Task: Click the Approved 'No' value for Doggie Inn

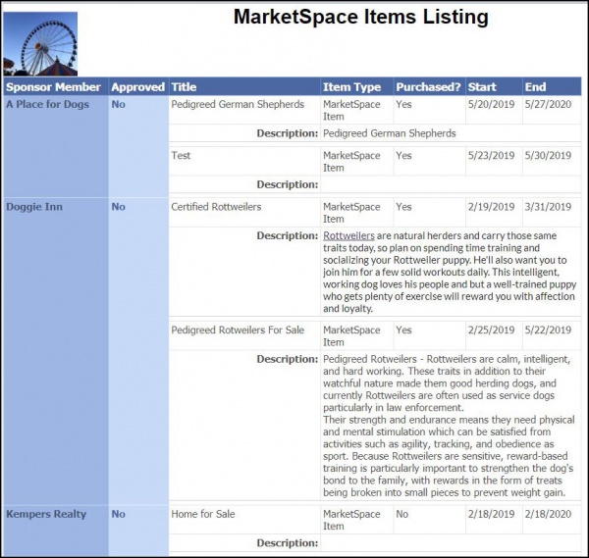Action: coord(119,207)
